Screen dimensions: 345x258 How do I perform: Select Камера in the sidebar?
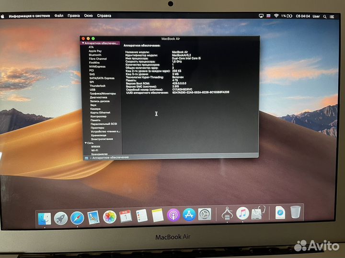click(95, 108)
